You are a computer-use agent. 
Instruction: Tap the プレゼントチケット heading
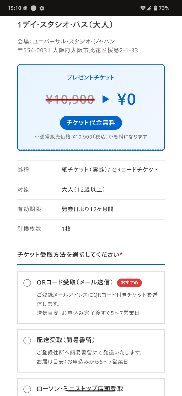pyautogui.click(x=91, y=77)
